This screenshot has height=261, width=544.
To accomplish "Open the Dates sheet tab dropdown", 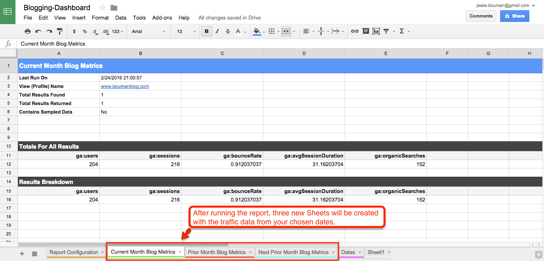I will click(x=360, y=252).
